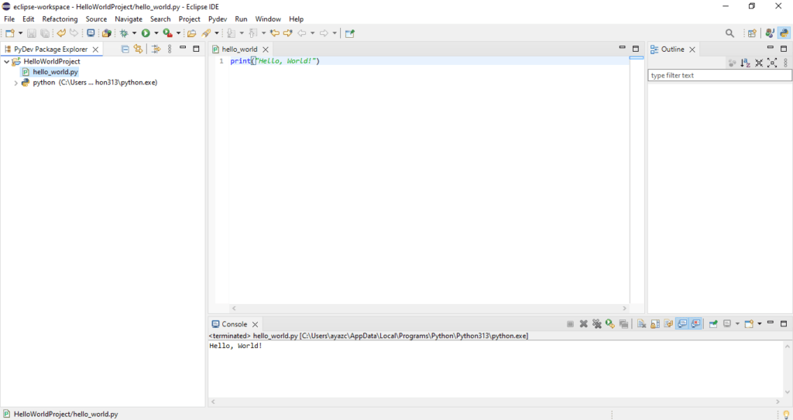Click the editor horizontal scrollbar right arrow
Image resolution: width=793 pixels, height=420 pixels.
[x=625, y=309]
